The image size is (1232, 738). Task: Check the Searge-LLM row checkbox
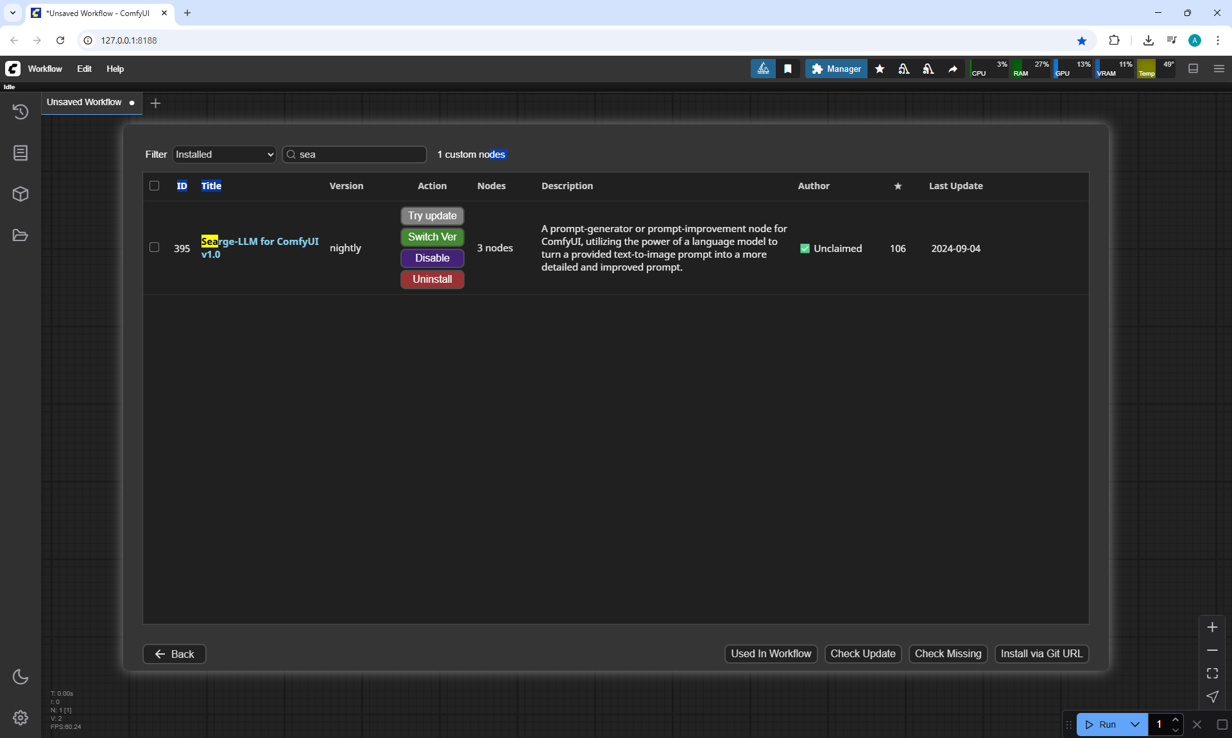tap(154, 247)
